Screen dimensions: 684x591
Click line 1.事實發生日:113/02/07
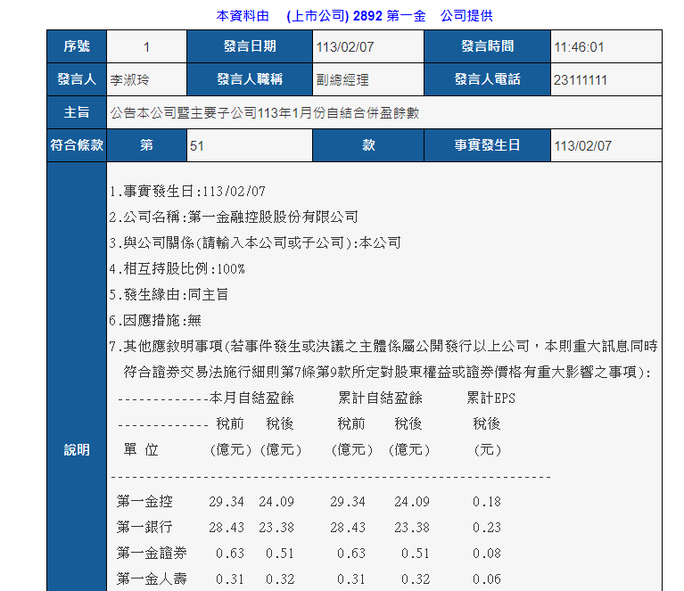click(187, 191)
